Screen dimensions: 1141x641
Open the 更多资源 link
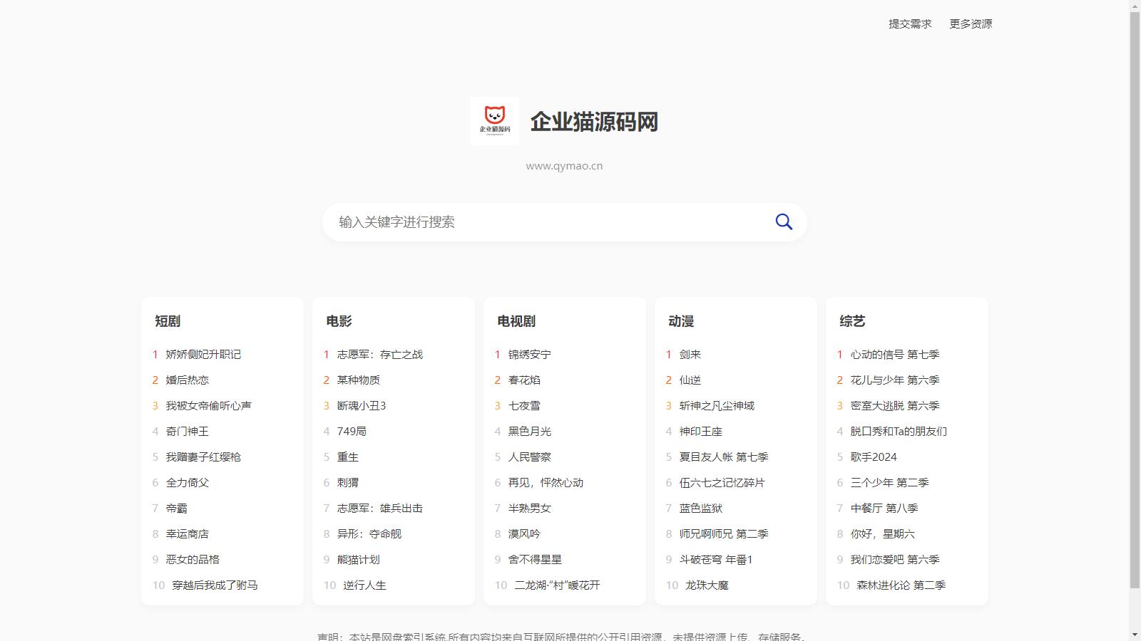[971, 24]
